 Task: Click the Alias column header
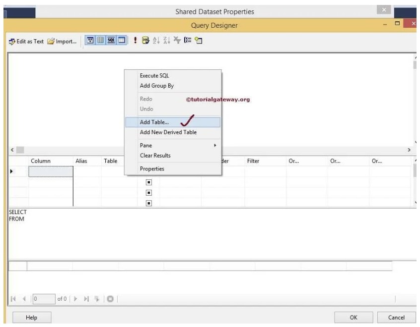tap(87, 161)
